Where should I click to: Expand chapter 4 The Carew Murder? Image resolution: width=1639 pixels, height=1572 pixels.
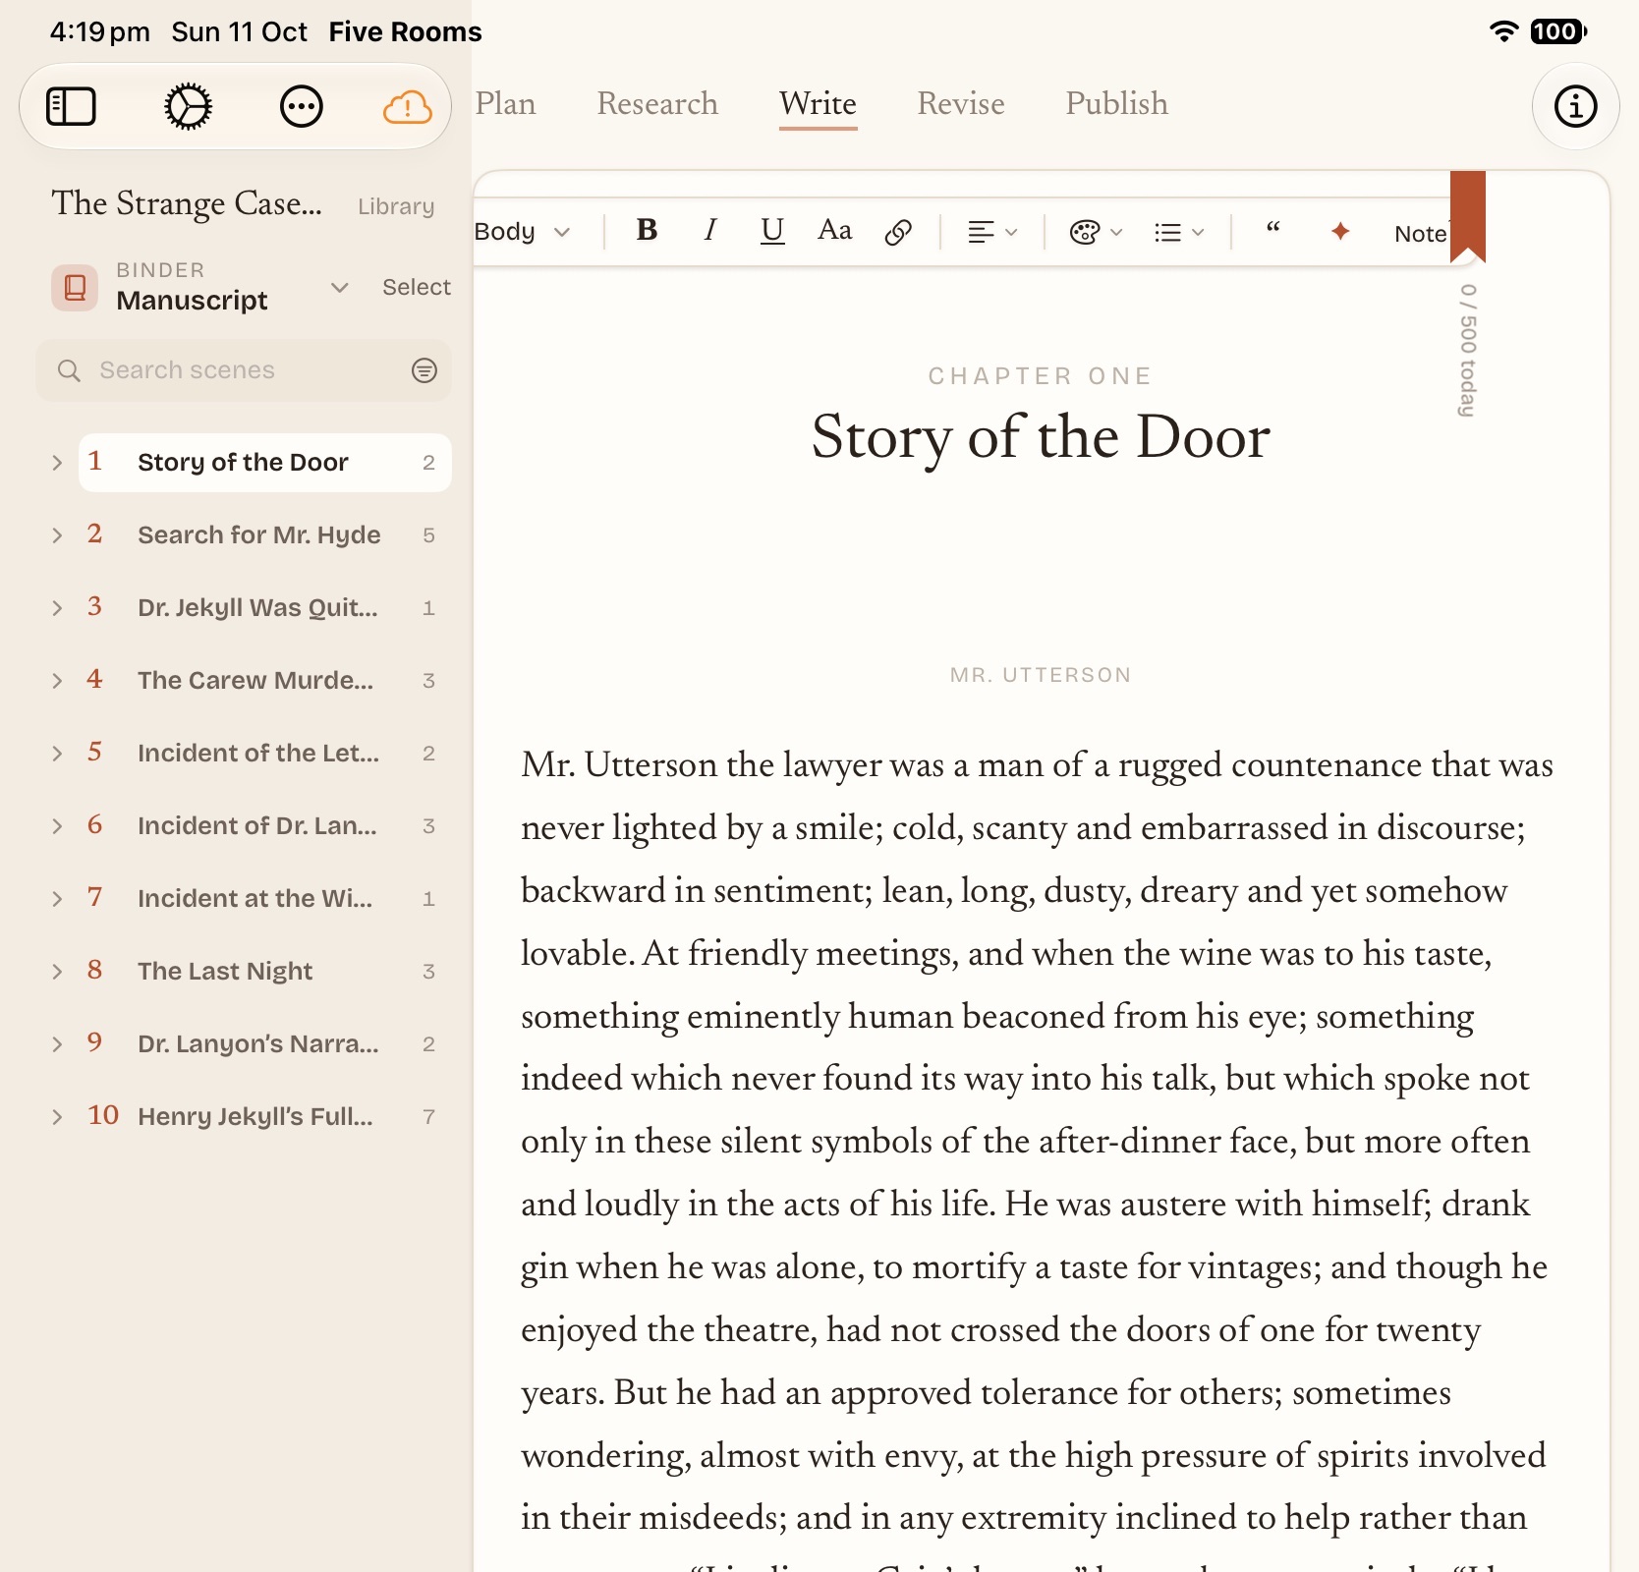point(57,681)
